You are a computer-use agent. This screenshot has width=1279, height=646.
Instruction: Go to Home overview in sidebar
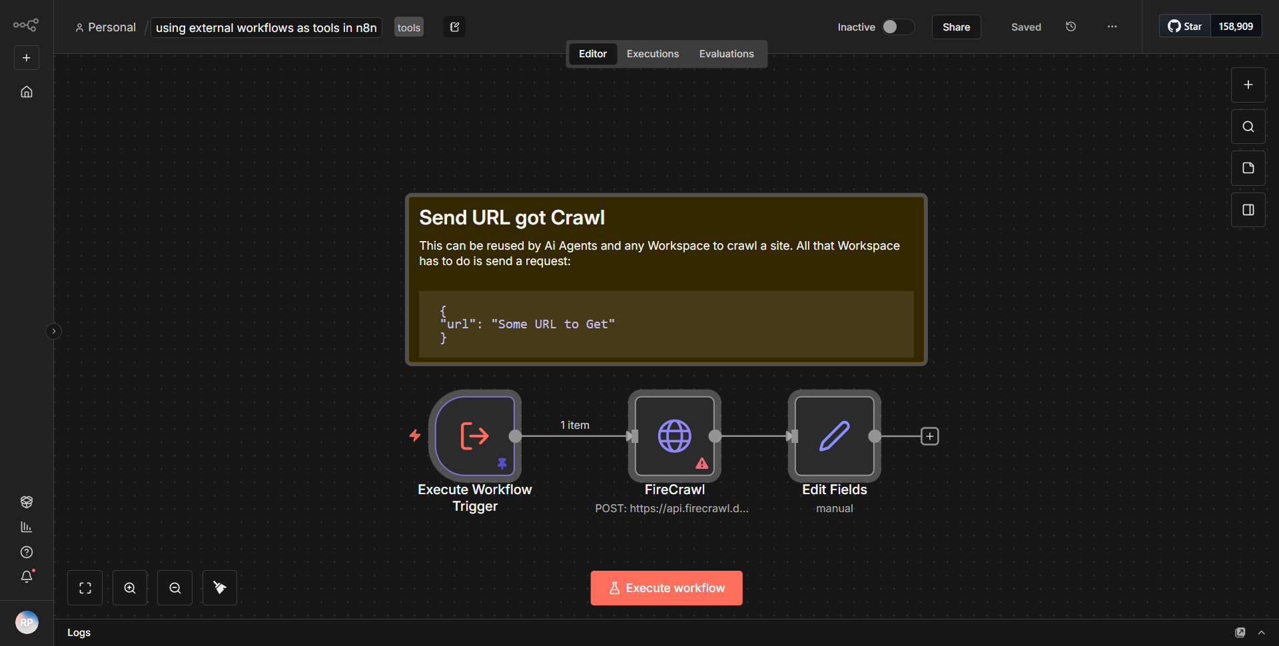[27, 92]
